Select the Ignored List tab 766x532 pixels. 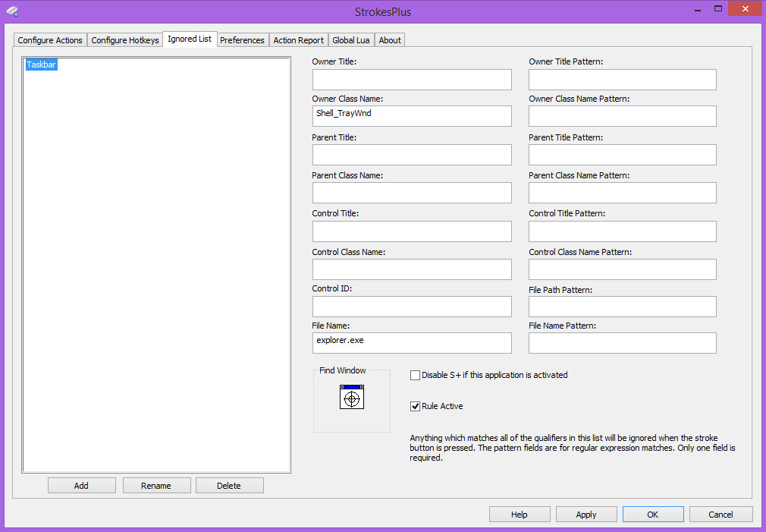coord(190,39)
